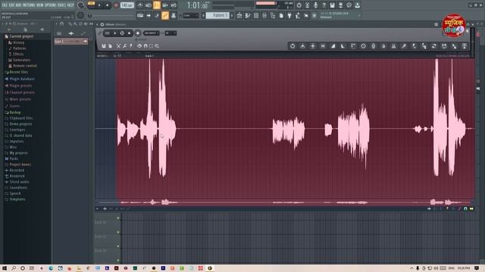The image size is (485, 272).
Task: Open the Line snap dropdown
Action: pyautogui.click(x=190, y=15)
